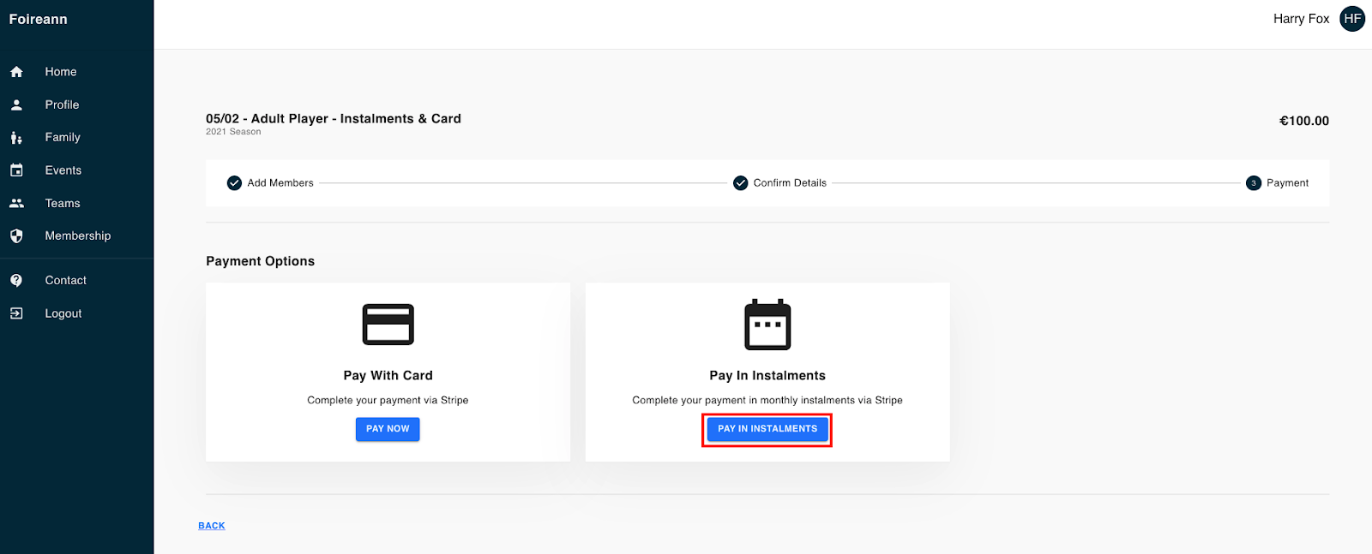The width and height of the screenshot is (1372, 554).
Task: Click the Teams group icon
Action: pyautogui.click(x=16, y=203)
